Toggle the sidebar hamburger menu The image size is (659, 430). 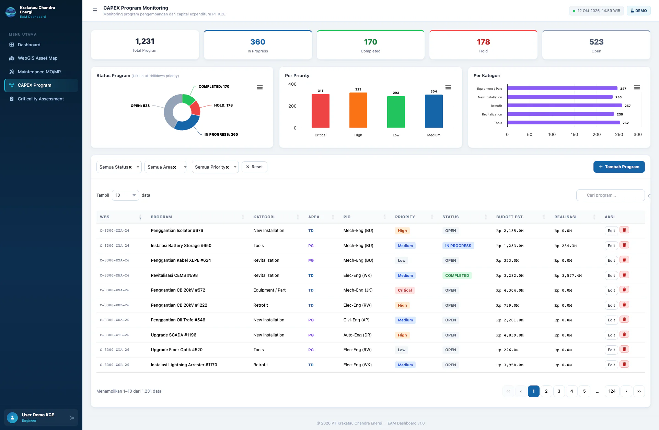click(95, 11)
